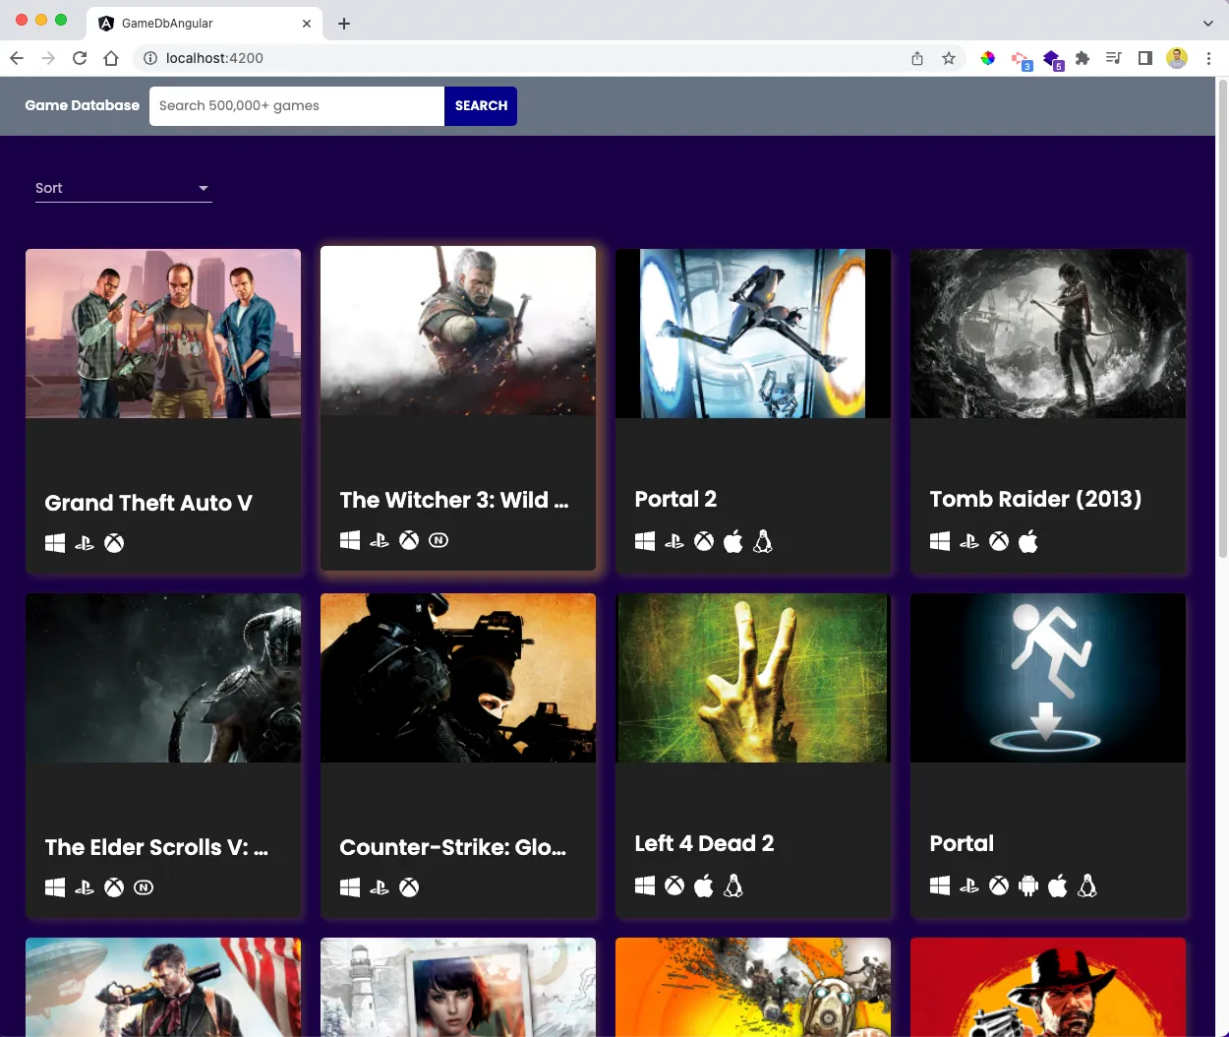Open the Chrome extensions puzzle menu

click(x=1083, y=58)
